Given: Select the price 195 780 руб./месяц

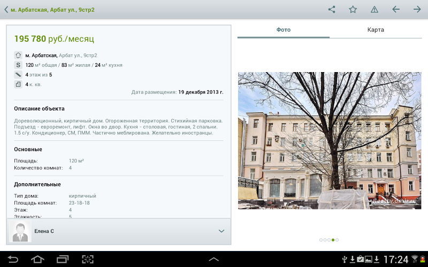Looking at the screenshot, I should pos(54,38).
